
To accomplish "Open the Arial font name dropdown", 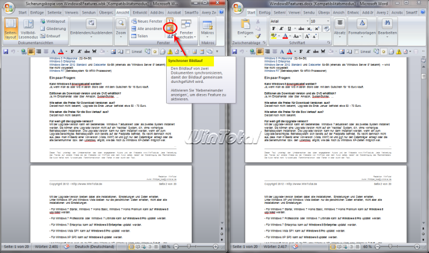I will pos(307,21).
